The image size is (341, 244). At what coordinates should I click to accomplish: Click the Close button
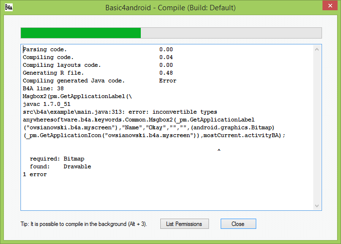(238, 224)
